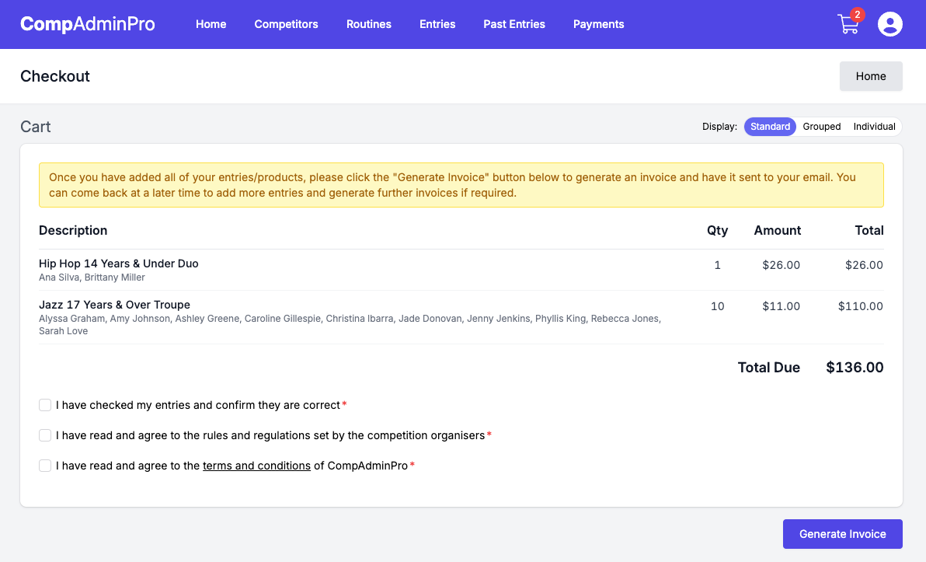Open the shopping cart icon

[x=850, y=23]
